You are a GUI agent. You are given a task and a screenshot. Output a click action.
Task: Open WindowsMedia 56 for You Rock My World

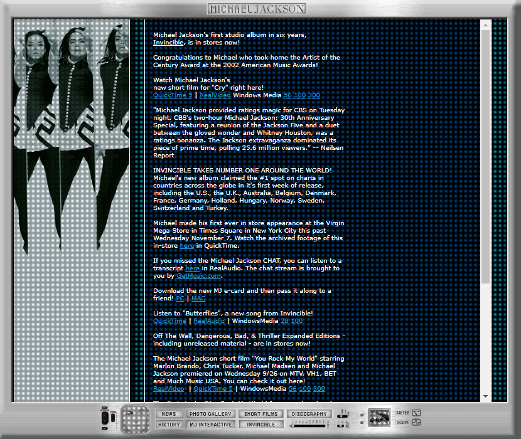tap(293, 389)
